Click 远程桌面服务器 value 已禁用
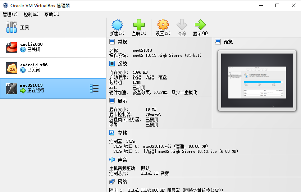301x192 pixels. pyautogui.click(x=152, y=120)
